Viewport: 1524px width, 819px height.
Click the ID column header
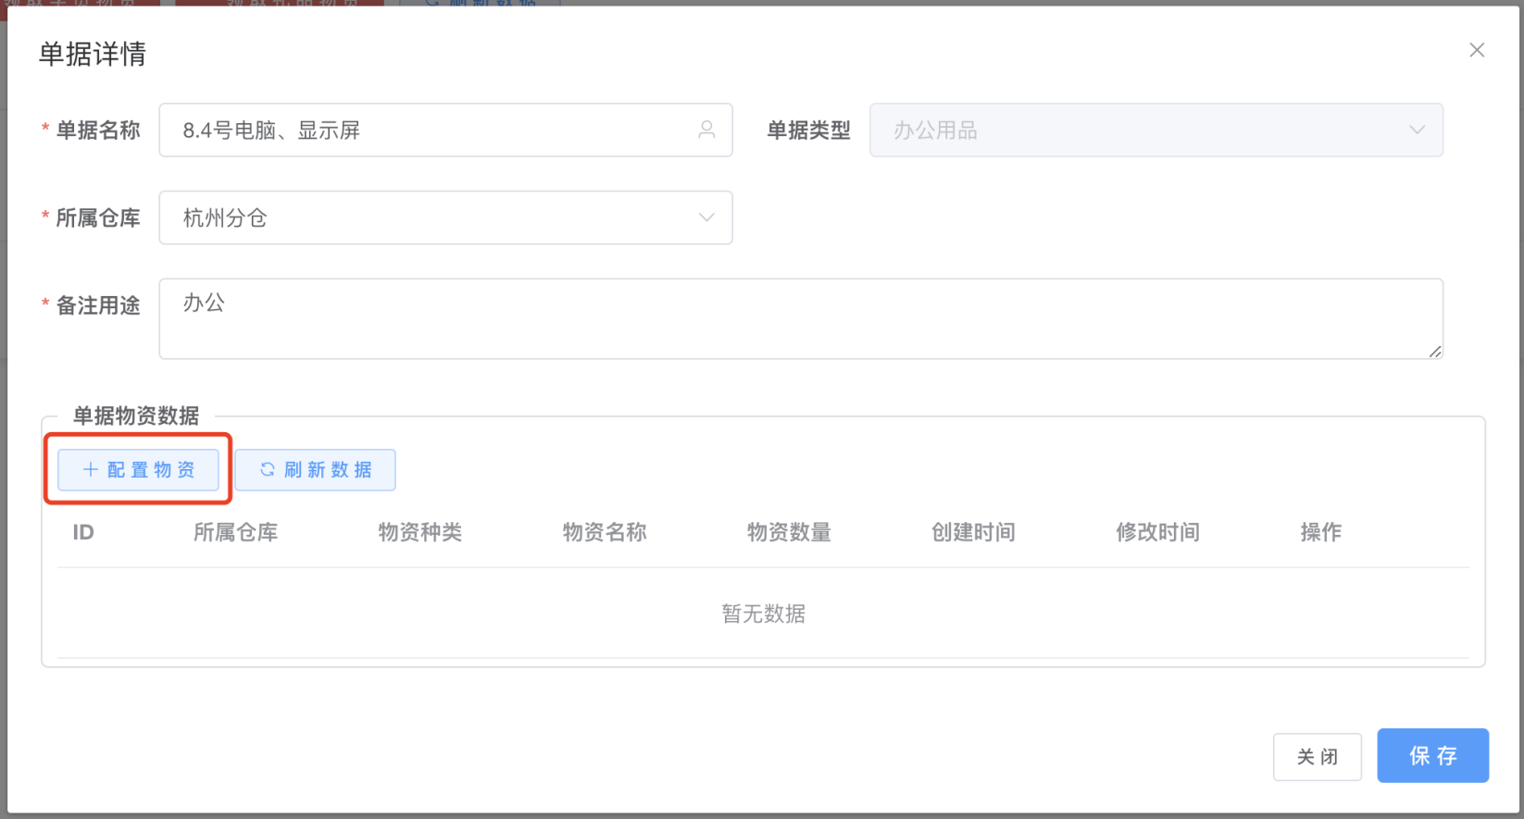point(83,532)
